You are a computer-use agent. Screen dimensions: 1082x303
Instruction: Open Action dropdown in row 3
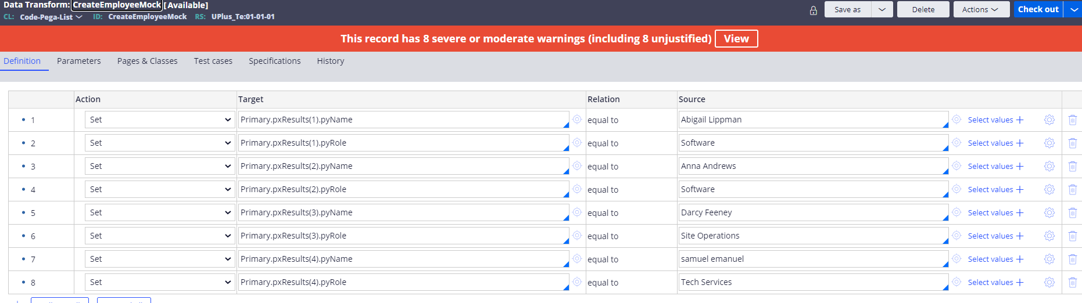pos(160,166)
